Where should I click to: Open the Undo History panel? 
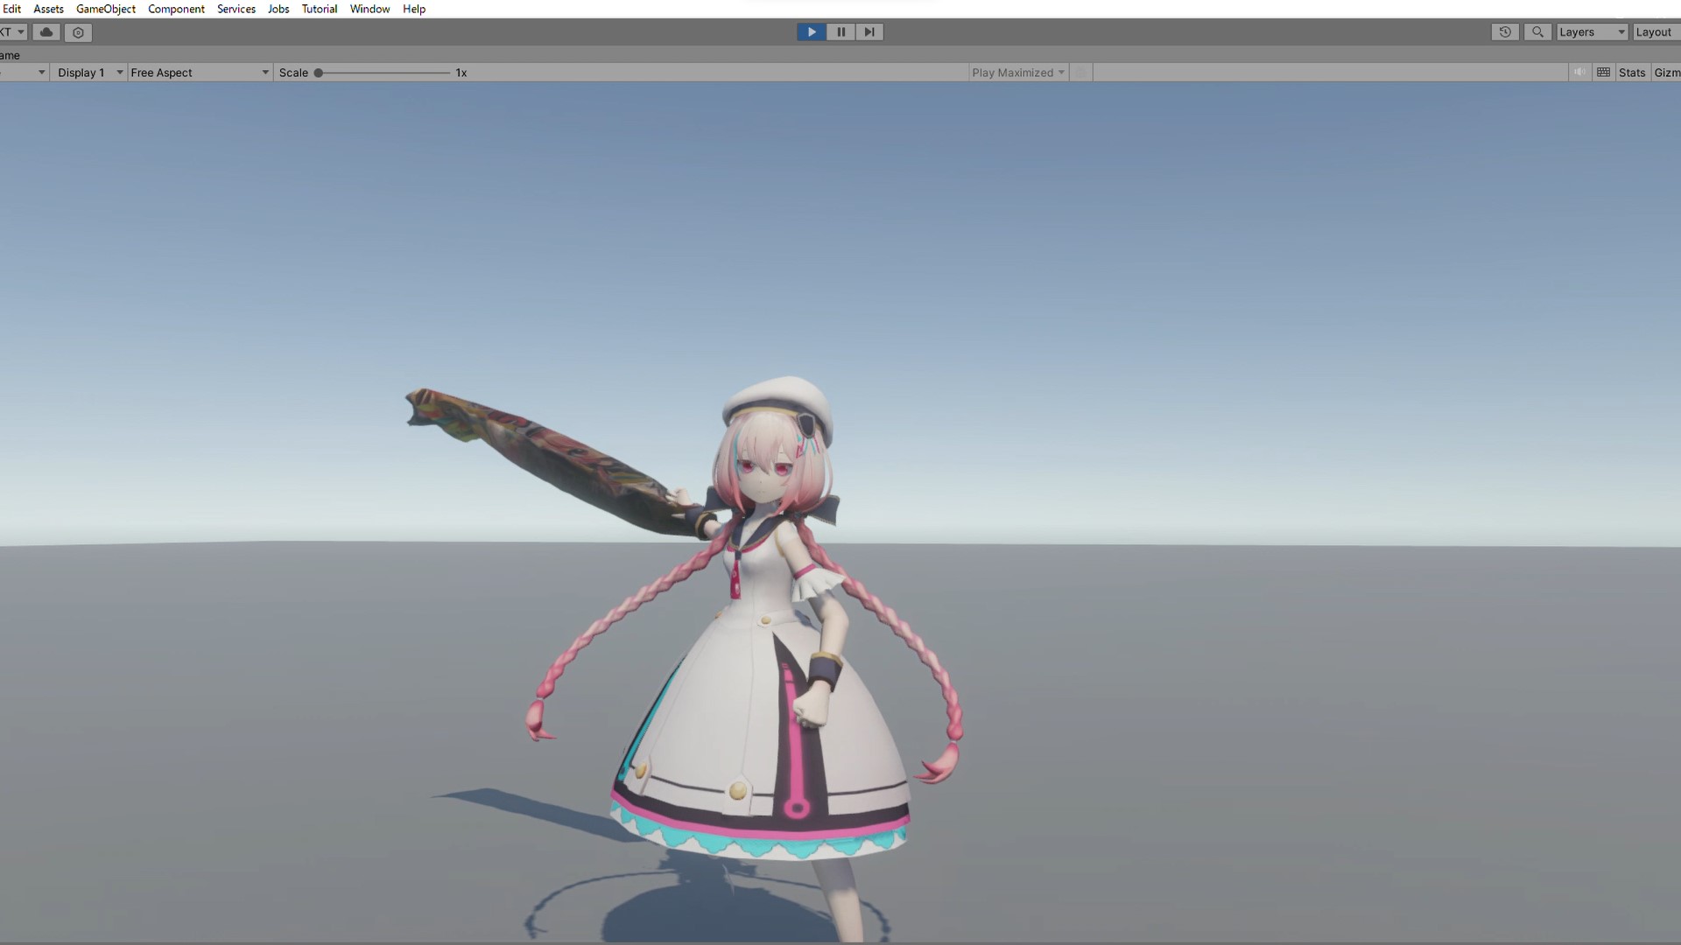(x=1505, y=31)
